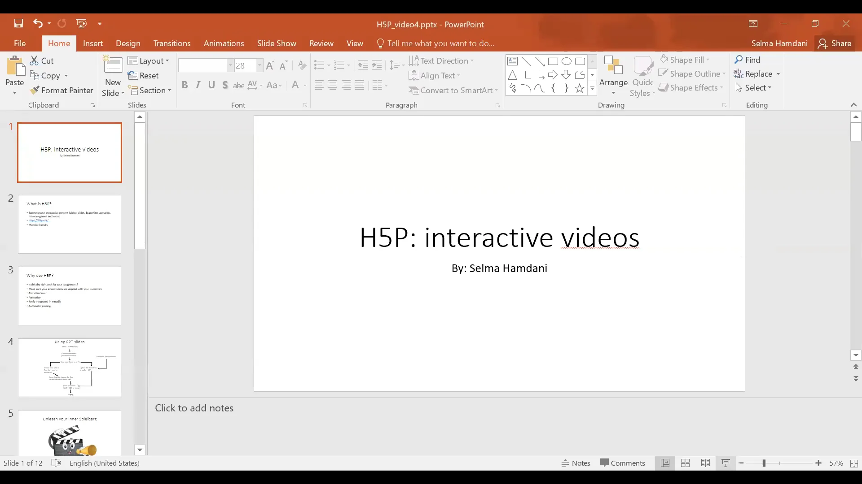The width and height of the screenshot is (862, 484).
Task: Toggle Strikethrough formatting
Action: pyautogui.click(x=238, y=85)
